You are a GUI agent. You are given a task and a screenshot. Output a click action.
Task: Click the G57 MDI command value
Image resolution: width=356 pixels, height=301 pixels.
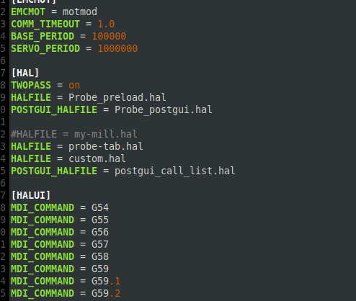[x=100, y=244]
